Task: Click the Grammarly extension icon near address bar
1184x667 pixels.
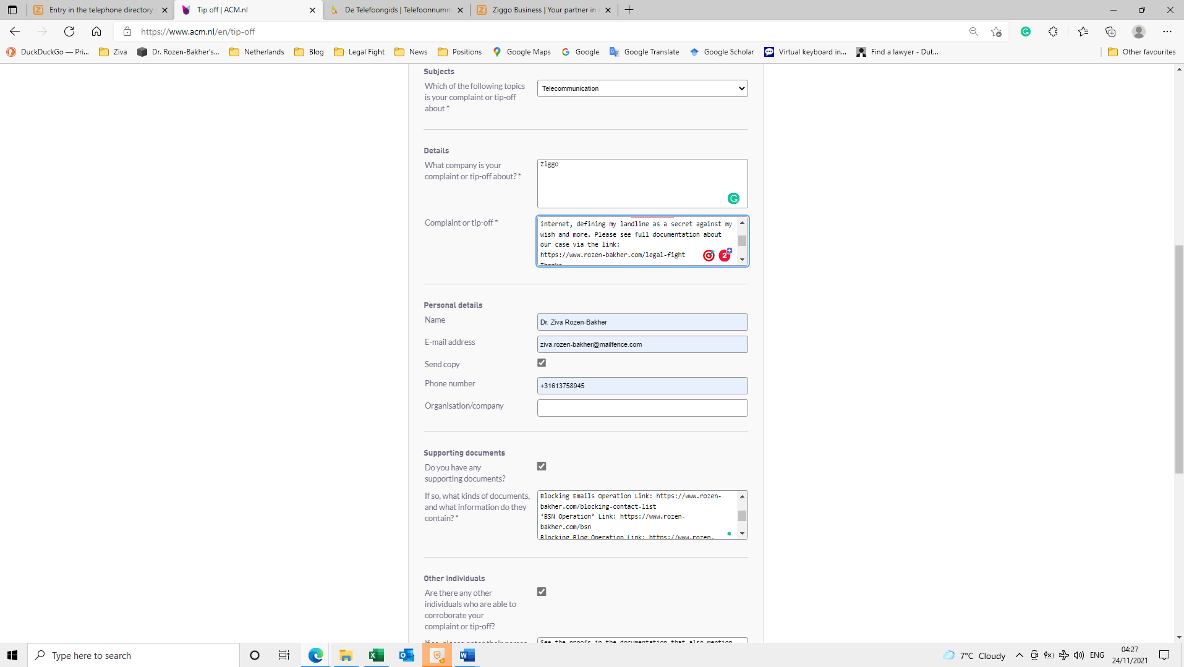Action: click(x=1027, y=32)
